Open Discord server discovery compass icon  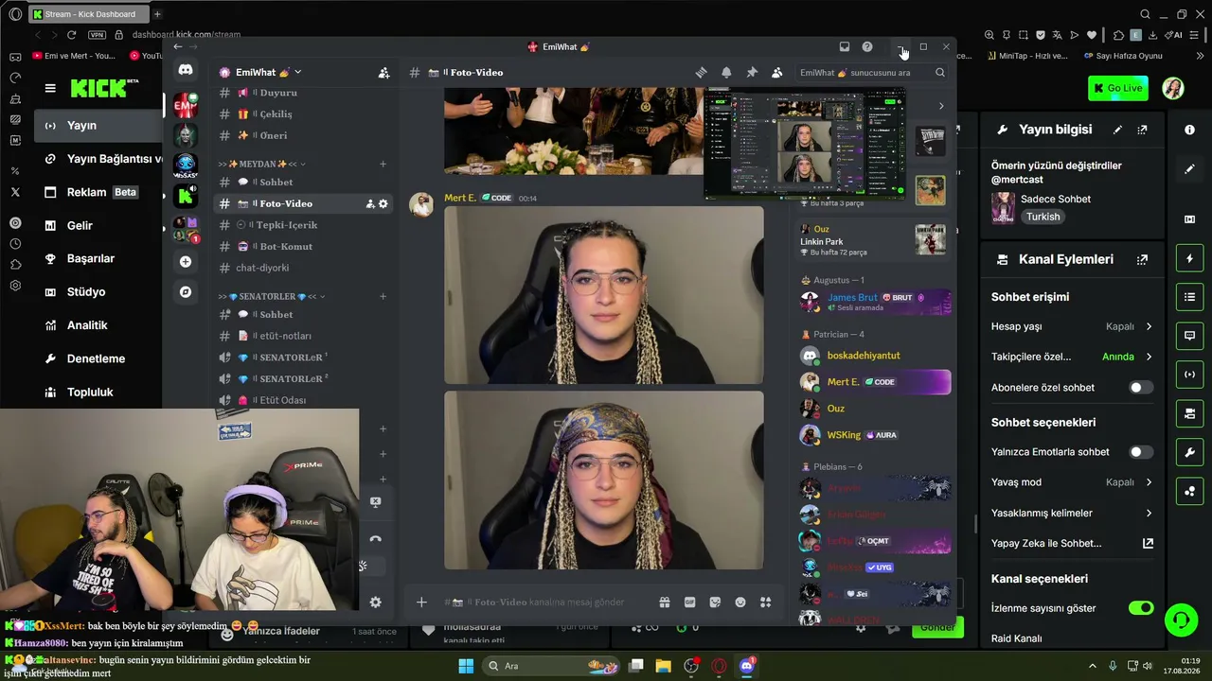point(186,292)
